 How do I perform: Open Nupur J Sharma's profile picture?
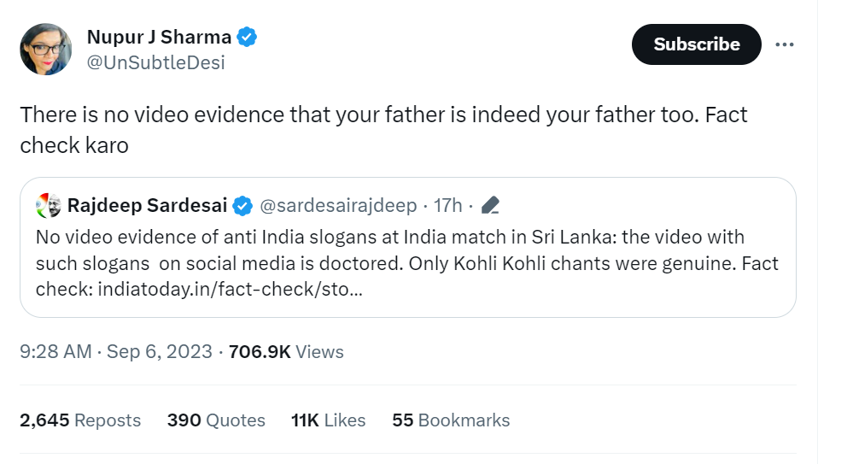pos(46,49)
